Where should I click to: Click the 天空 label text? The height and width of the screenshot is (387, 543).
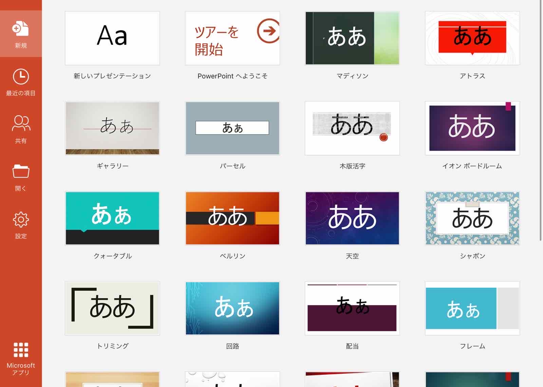pos(352,256)
